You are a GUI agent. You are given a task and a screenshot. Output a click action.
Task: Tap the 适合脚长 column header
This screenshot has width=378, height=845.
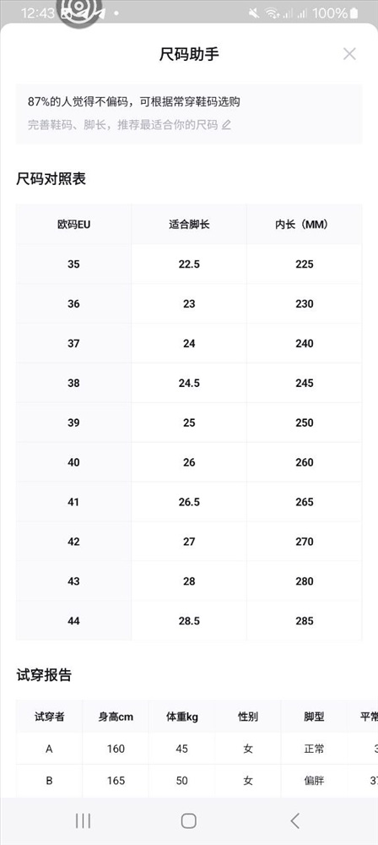(189, 225)
